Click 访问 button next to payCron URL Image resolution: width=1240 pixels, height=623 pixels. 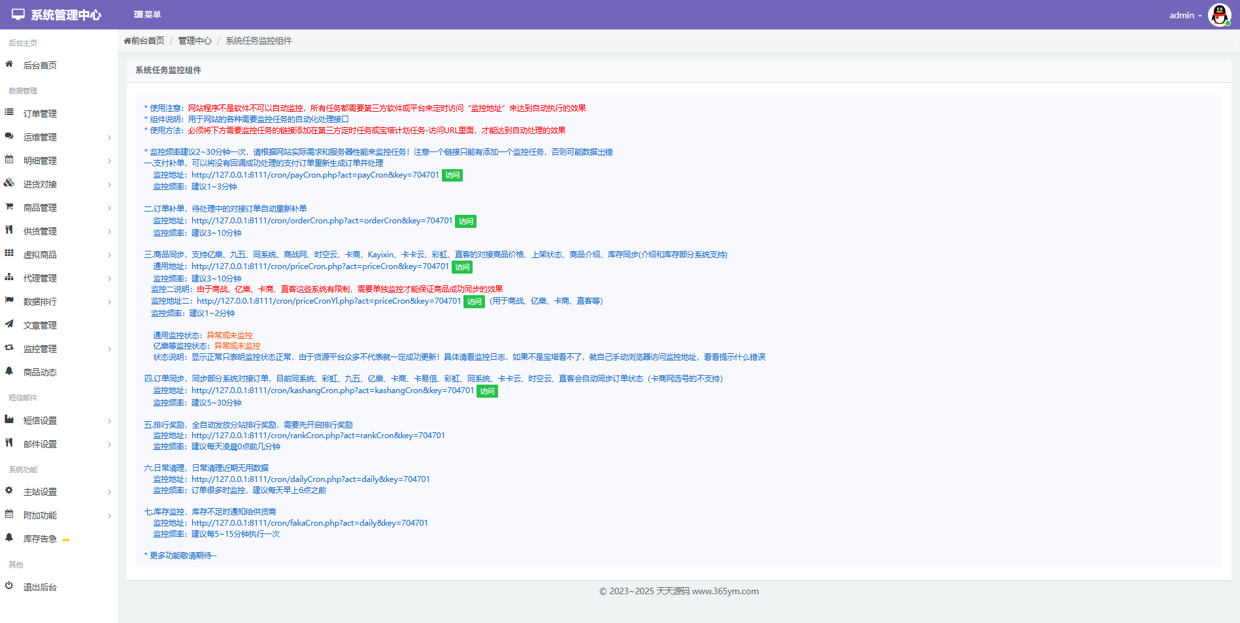pyautogui.click(x=452, y=175)
